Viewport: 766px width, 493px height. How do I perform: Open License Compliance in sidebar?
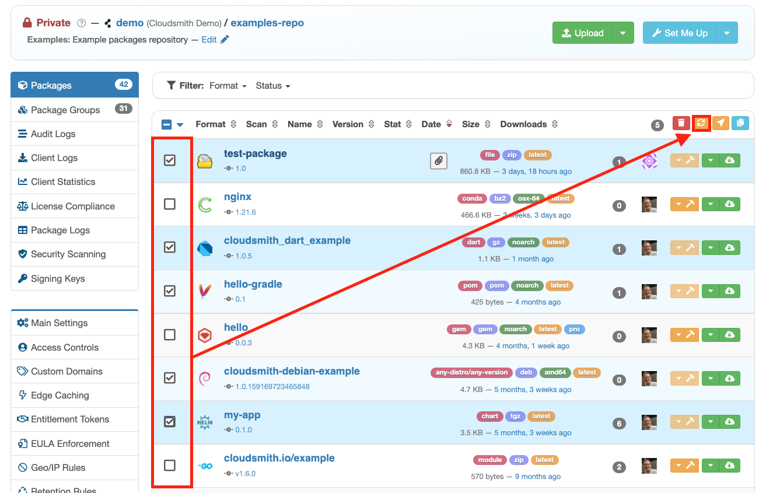75,207
